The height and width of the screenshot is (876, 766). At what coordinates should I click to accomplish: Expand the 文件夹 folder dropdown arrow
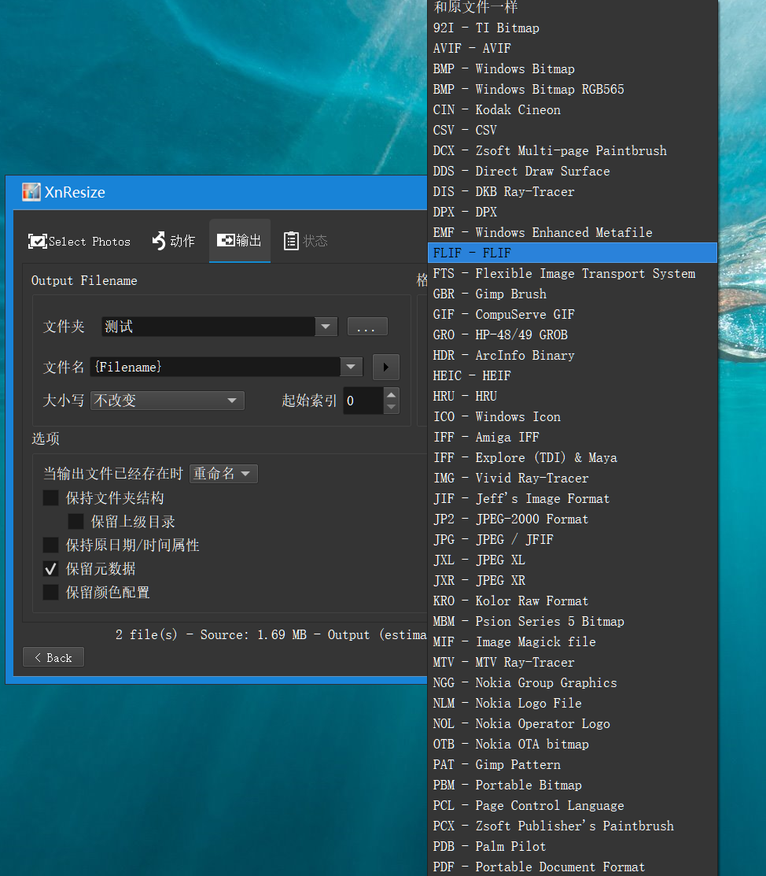click(326, 327)
